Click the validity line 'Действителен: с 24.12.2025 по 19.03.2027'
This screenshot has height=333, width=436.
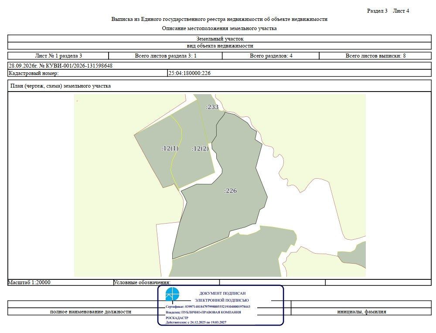196,323
